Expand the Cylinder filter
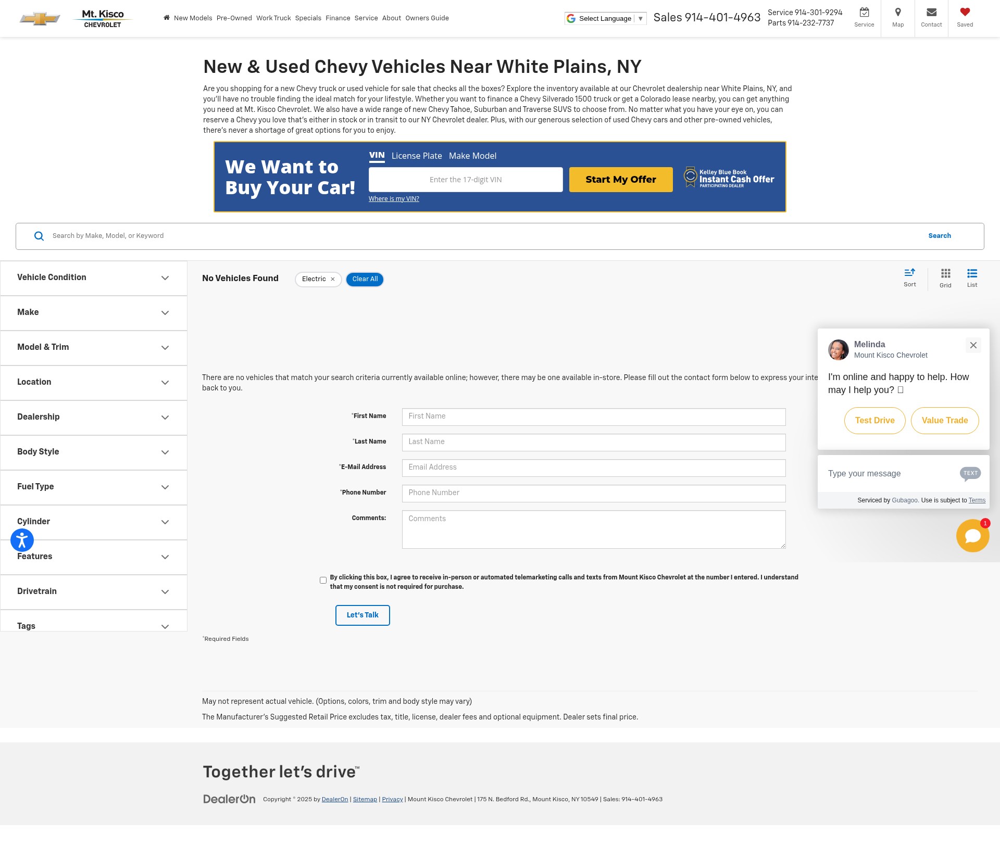 pos(94,522)
